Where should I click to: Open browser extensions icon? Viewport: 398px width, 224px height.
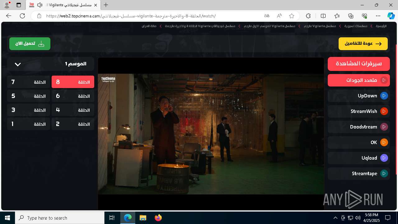coord(308,16)
